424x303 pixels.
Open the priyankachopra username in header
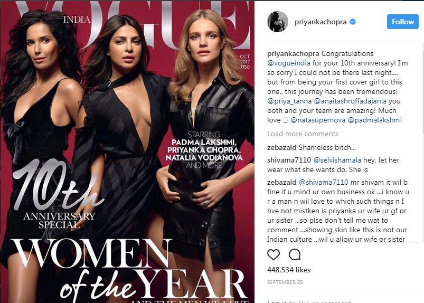[321, 22]
